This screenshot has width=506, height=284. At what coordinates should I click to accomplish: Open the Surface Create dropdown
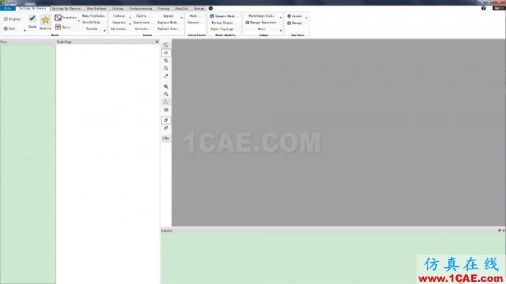click(x=307, y=18)
